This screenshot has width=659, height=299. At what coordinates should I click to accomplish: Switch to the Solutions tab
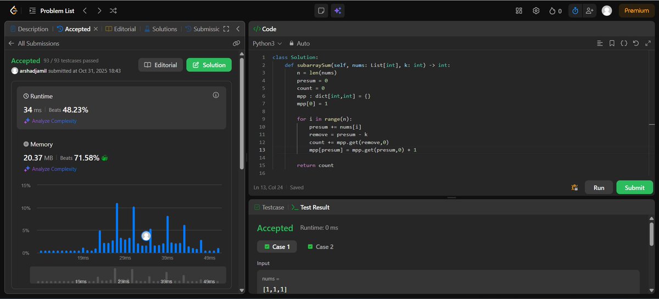(x=161, y=29)
